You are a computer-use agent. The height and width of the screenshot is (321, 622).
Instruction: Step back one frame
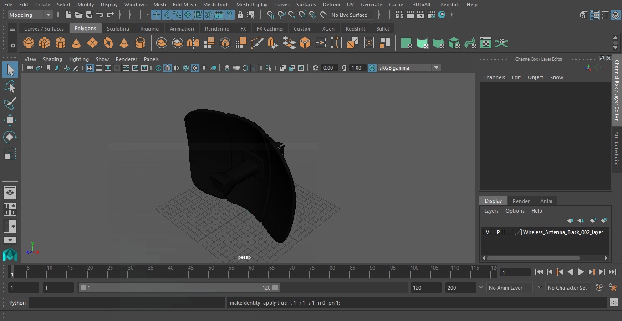549,272
